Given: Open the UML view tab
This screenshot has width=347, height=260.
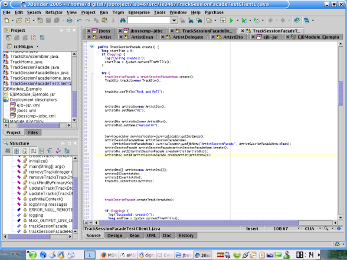Looking at the screenshot, I should tap(151, 236).
